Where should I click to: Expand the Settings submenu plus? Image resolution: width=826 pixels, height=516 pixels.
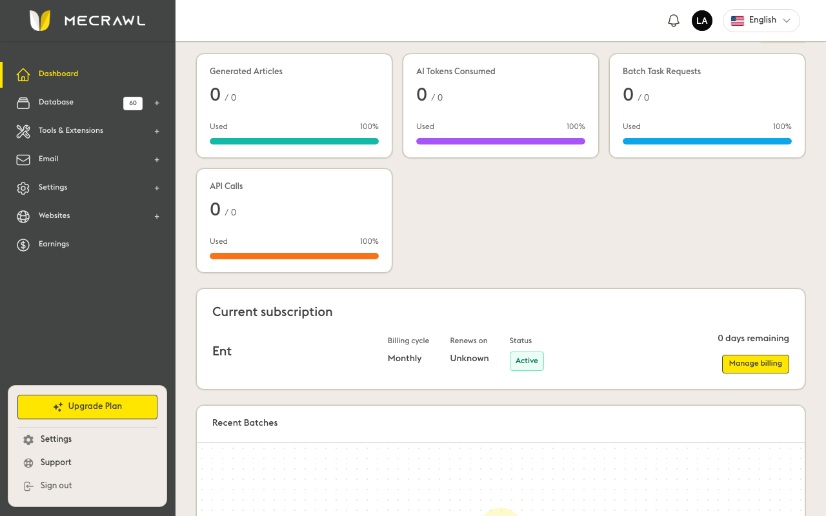(x=157, y=188)
